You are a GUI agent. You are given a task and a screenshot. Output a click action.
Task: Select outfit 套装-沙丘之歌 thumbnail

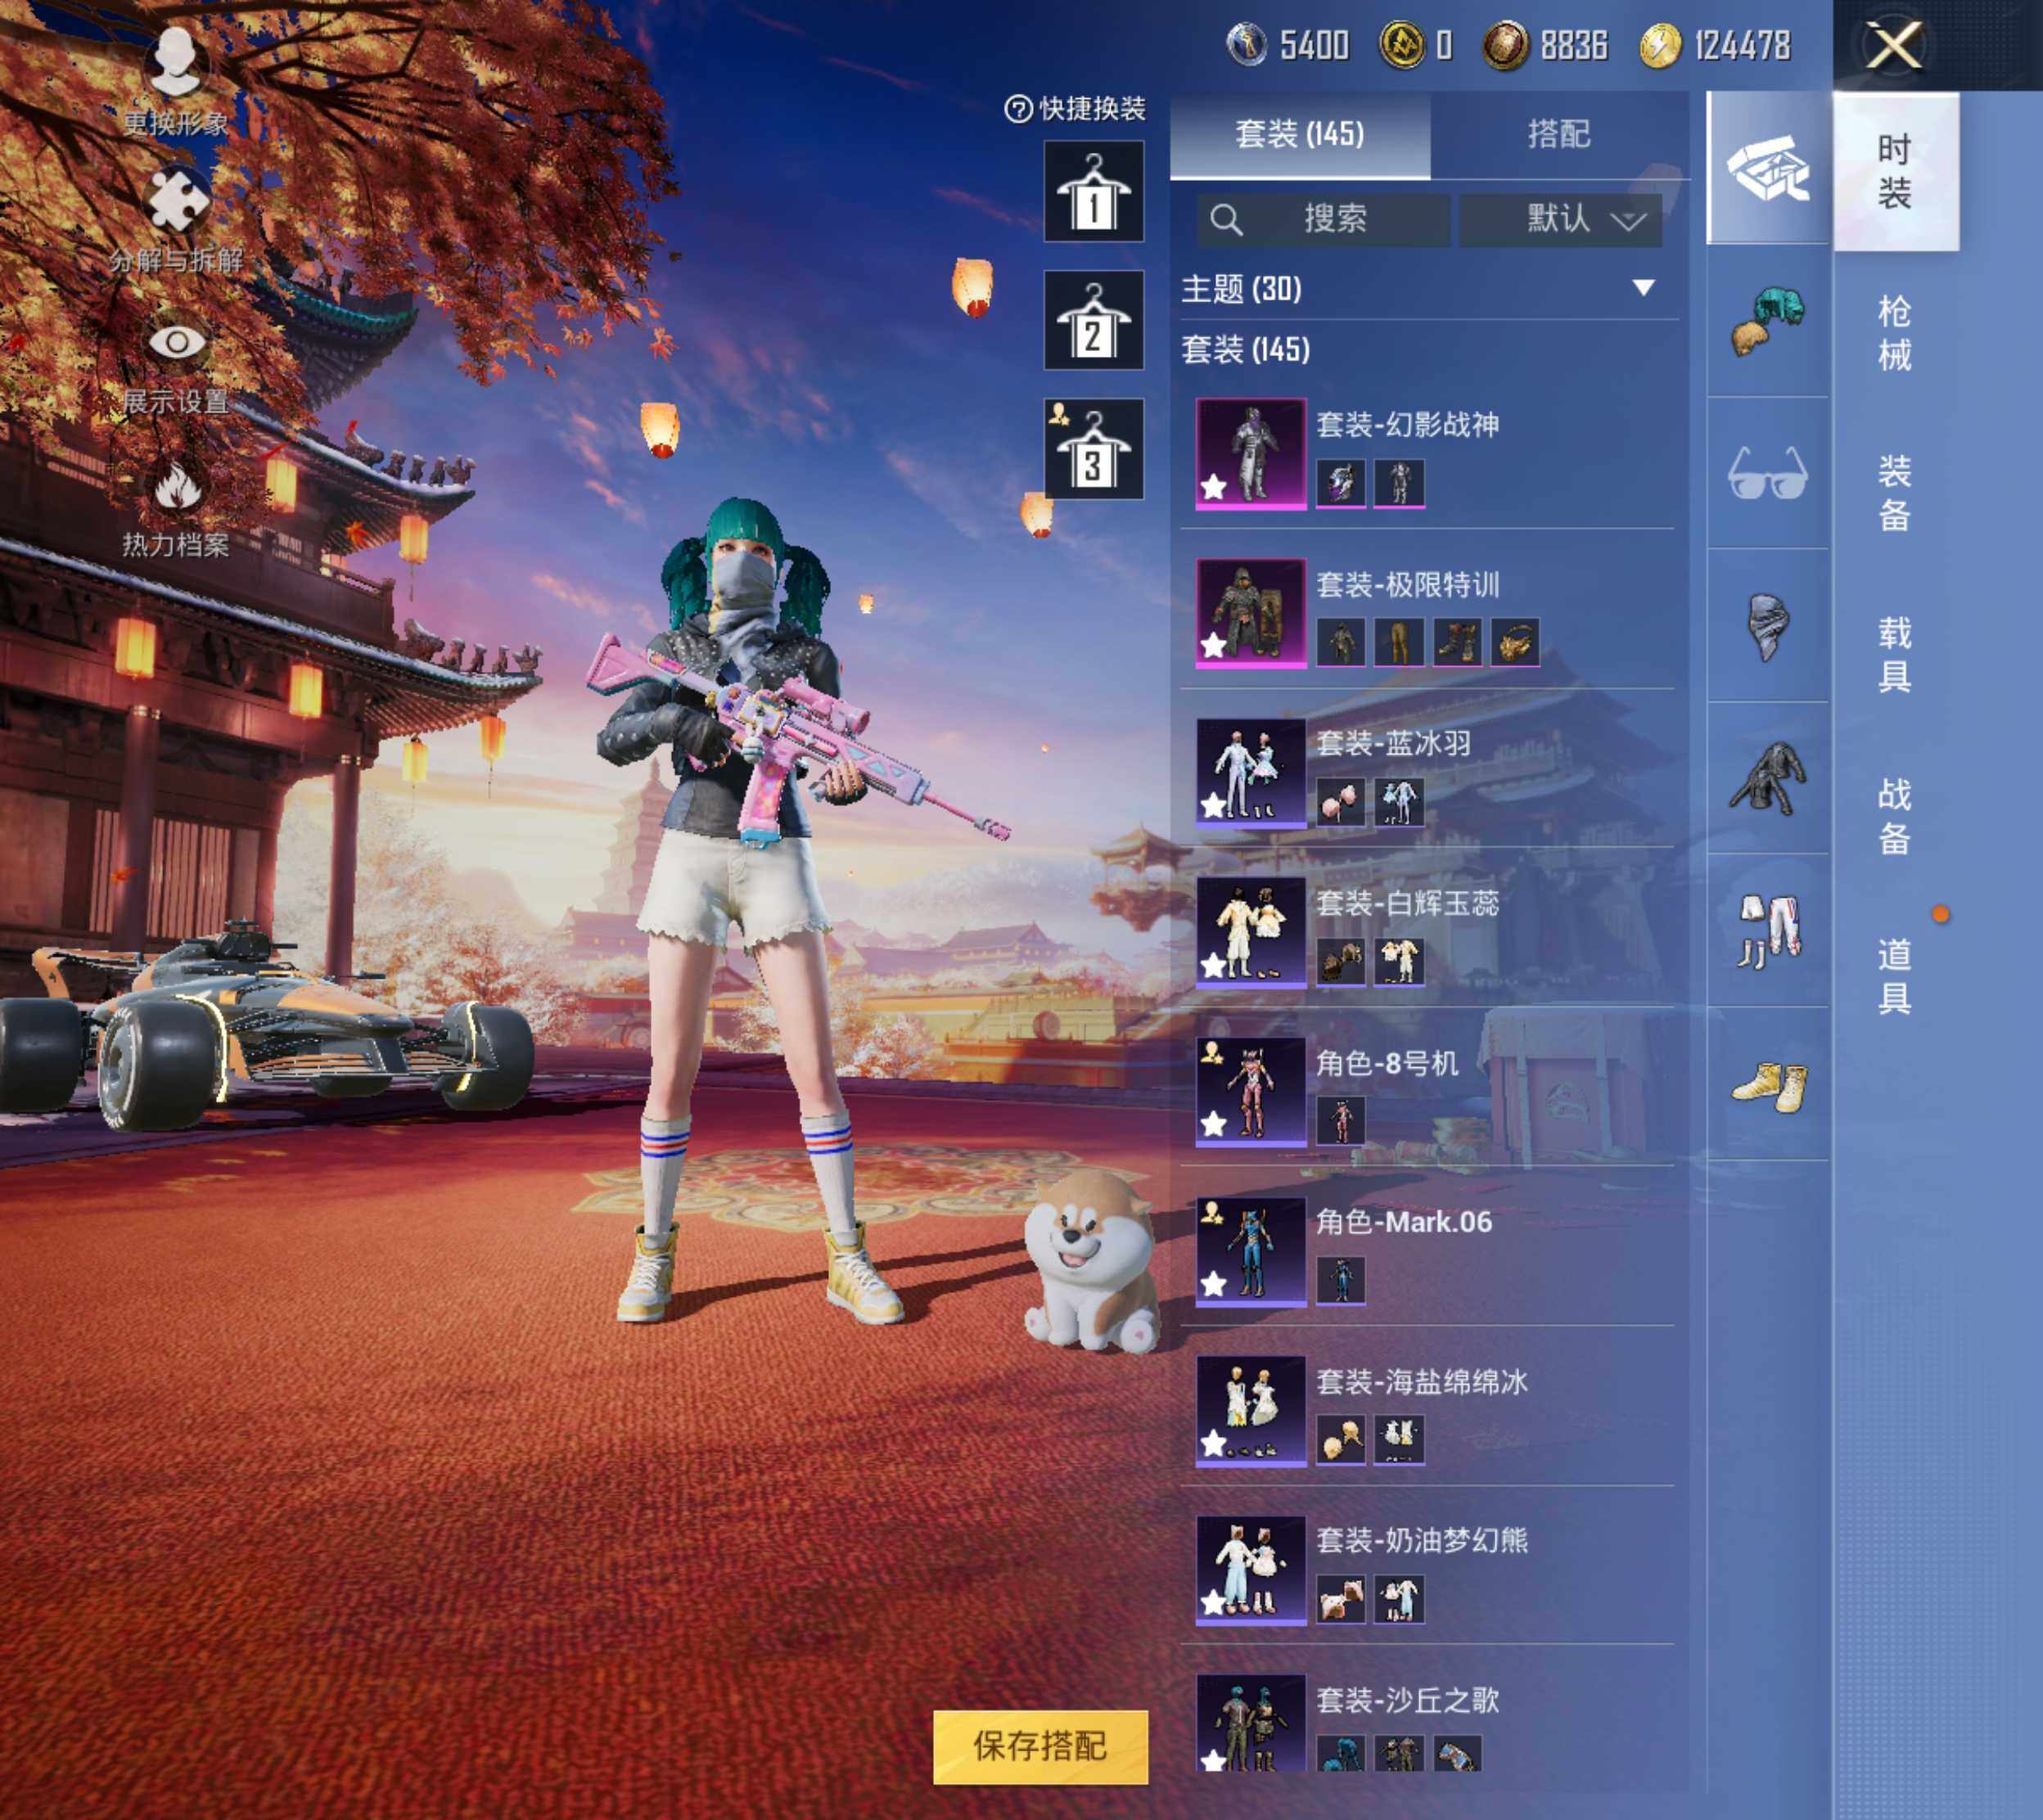1250,1722
